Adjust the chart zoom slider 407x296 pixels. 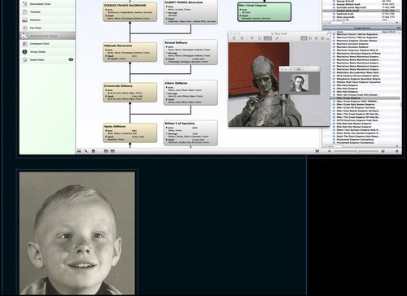(357, 151)
